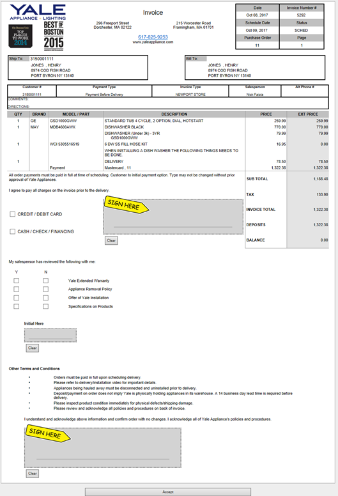Click the yellow SIGN HERE arrow in bottom signature box
The width and height of the screenshot is (338, 496).
[x=48, y=434]
